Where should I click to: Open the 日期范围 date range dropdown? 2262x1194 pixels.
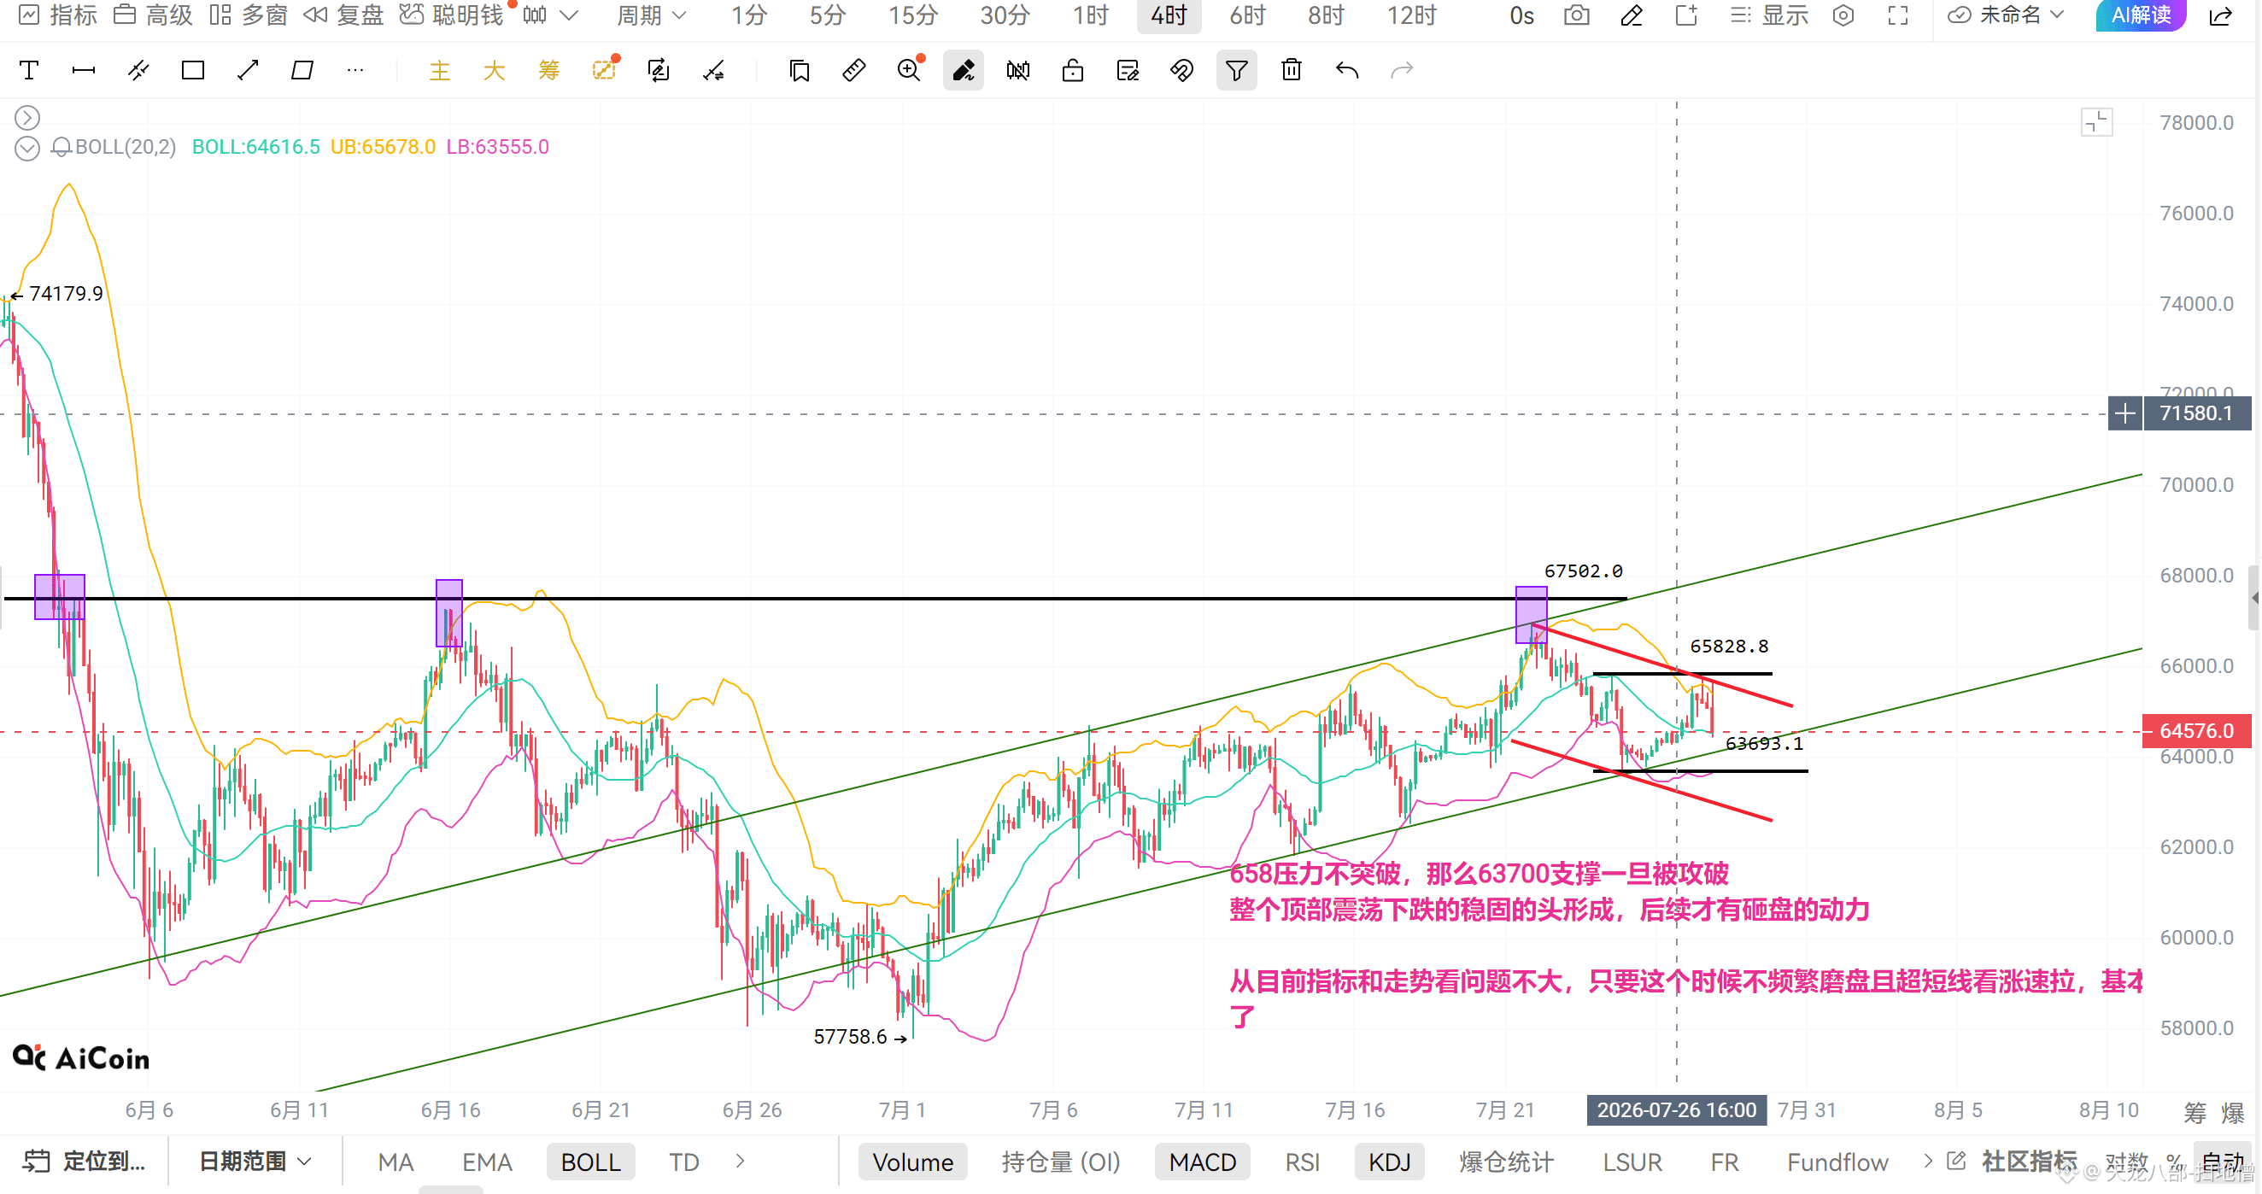click(255, 1162)
